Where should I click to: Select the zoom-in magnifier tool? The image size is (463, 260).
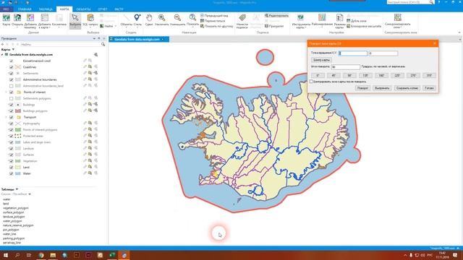161,18
